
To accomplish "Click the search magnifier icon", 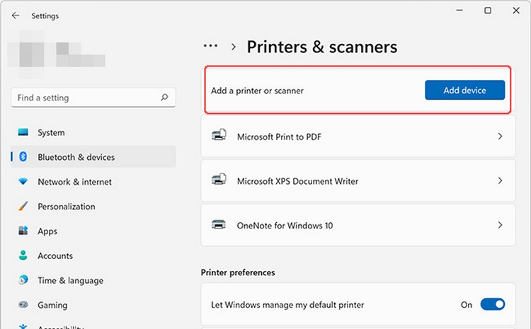I will (164, 98).
